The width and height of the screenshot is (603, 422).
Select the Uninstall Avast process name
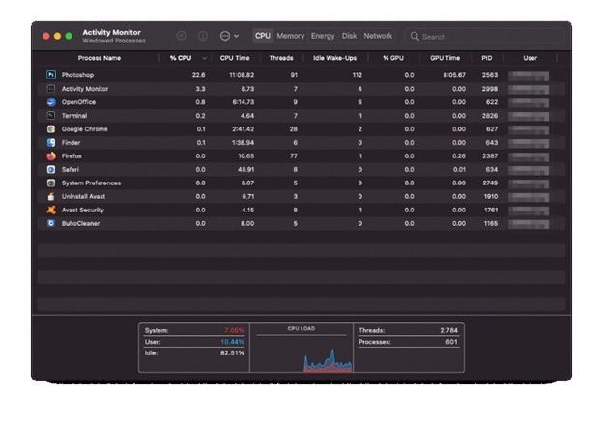(83, 196)
